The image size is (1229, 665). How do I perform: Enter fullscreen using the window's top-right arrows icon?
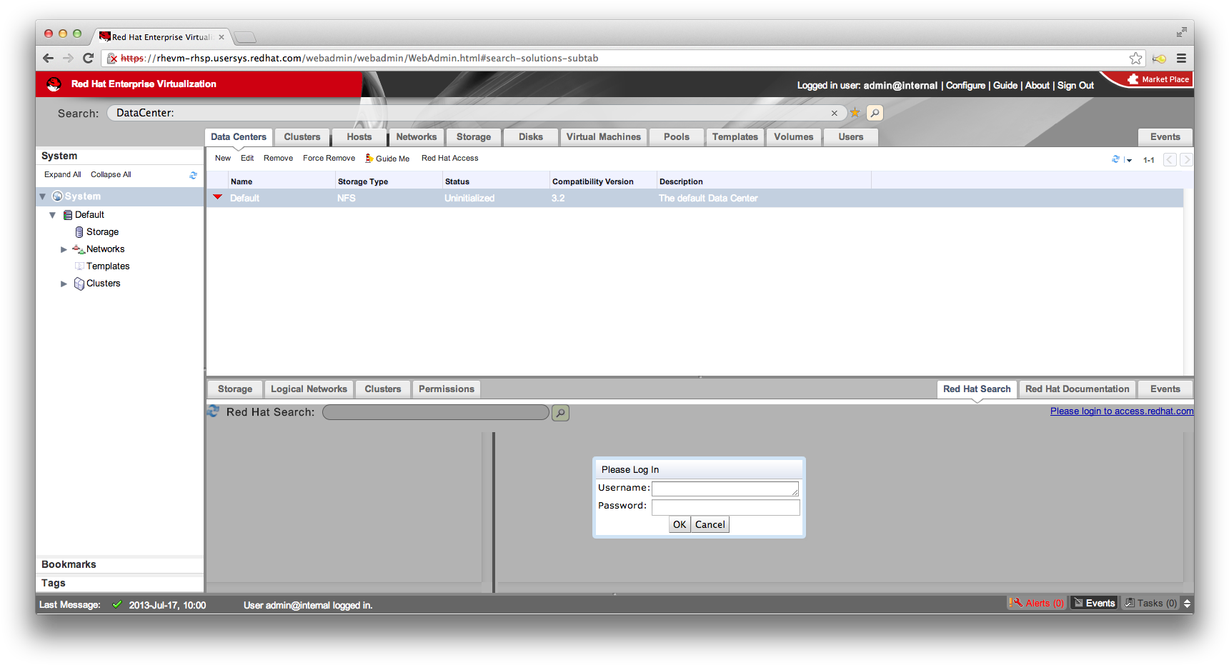coord(1181,32)
